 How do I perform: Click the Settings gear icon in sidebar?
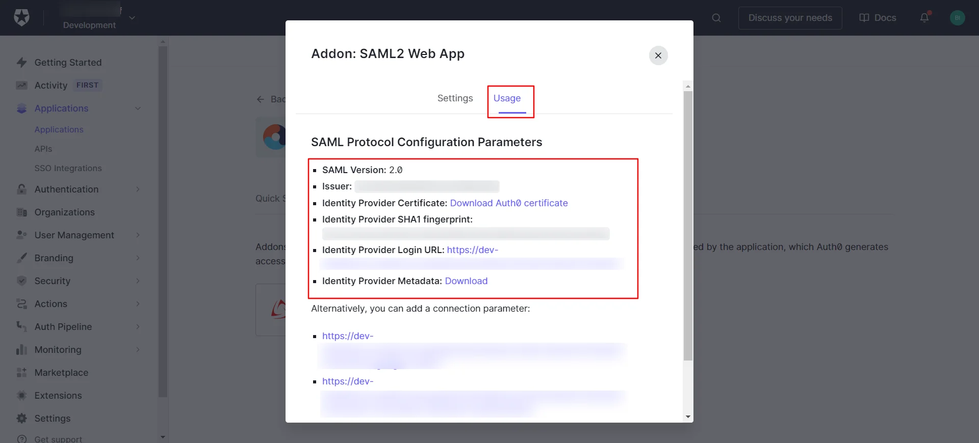point(21,419)
